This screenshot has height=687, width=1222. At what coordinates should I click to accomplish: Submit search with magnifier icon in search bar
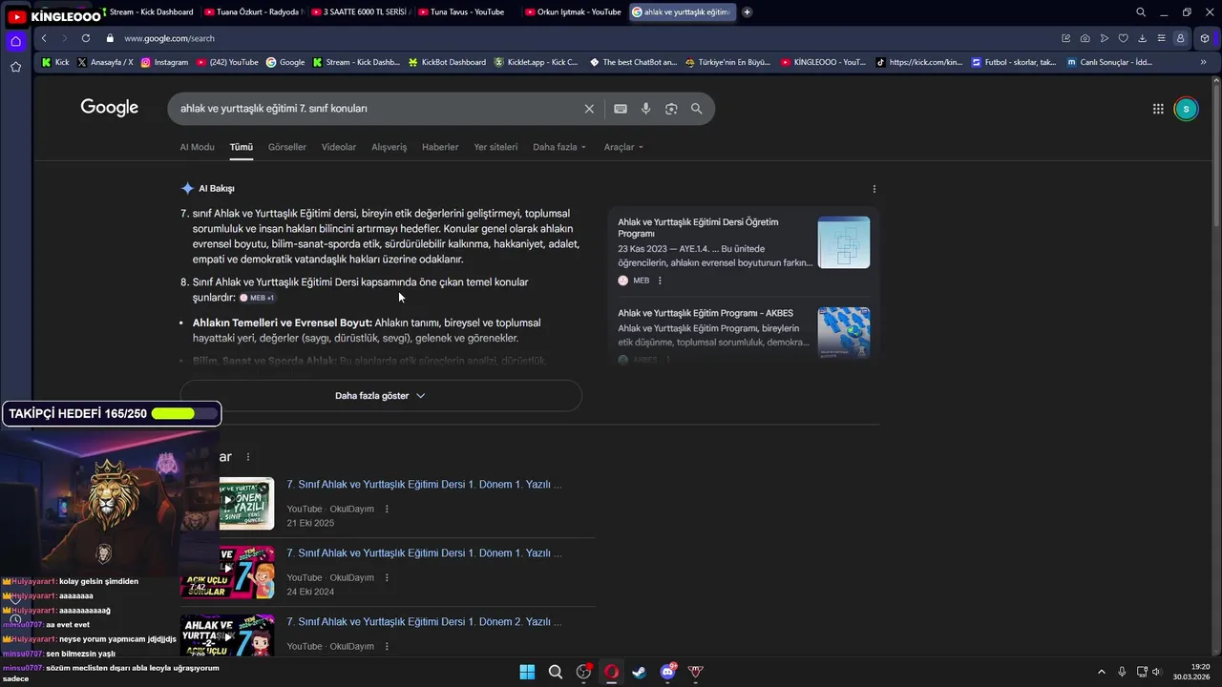(697, 109)
